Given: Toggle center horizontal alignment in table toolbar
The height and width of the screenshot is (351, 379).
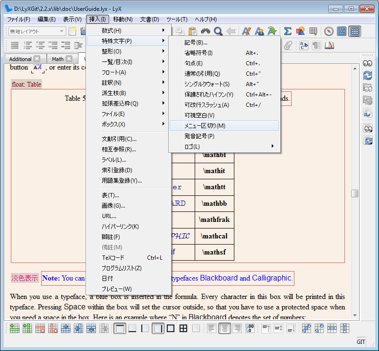Looking at the screenshot, I should coord(224,328).
